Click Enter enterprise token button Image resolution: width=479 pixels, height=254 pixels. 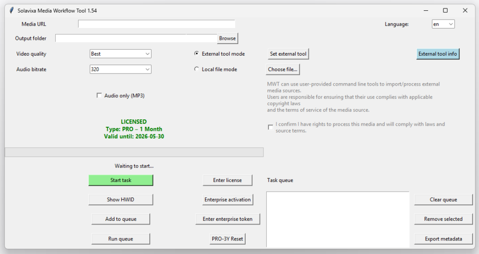click(228, 219)
